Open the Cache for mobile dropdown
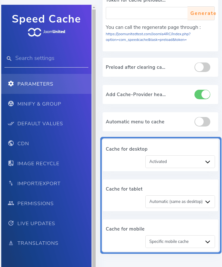This screenshot has height=267, width=222. (180, 242)
